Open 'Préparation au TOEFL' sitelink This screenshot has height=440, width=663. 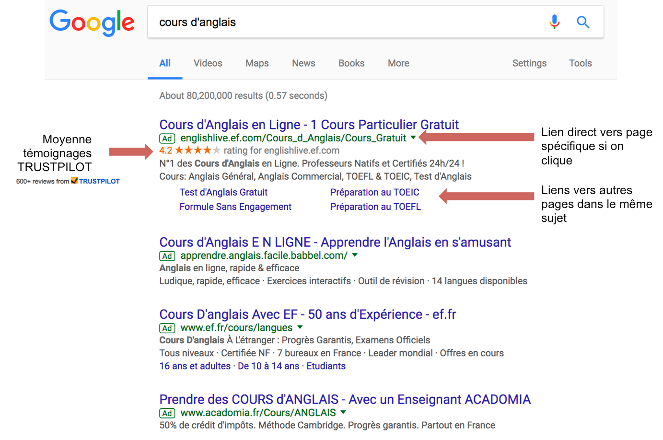[x=375, y=207]
